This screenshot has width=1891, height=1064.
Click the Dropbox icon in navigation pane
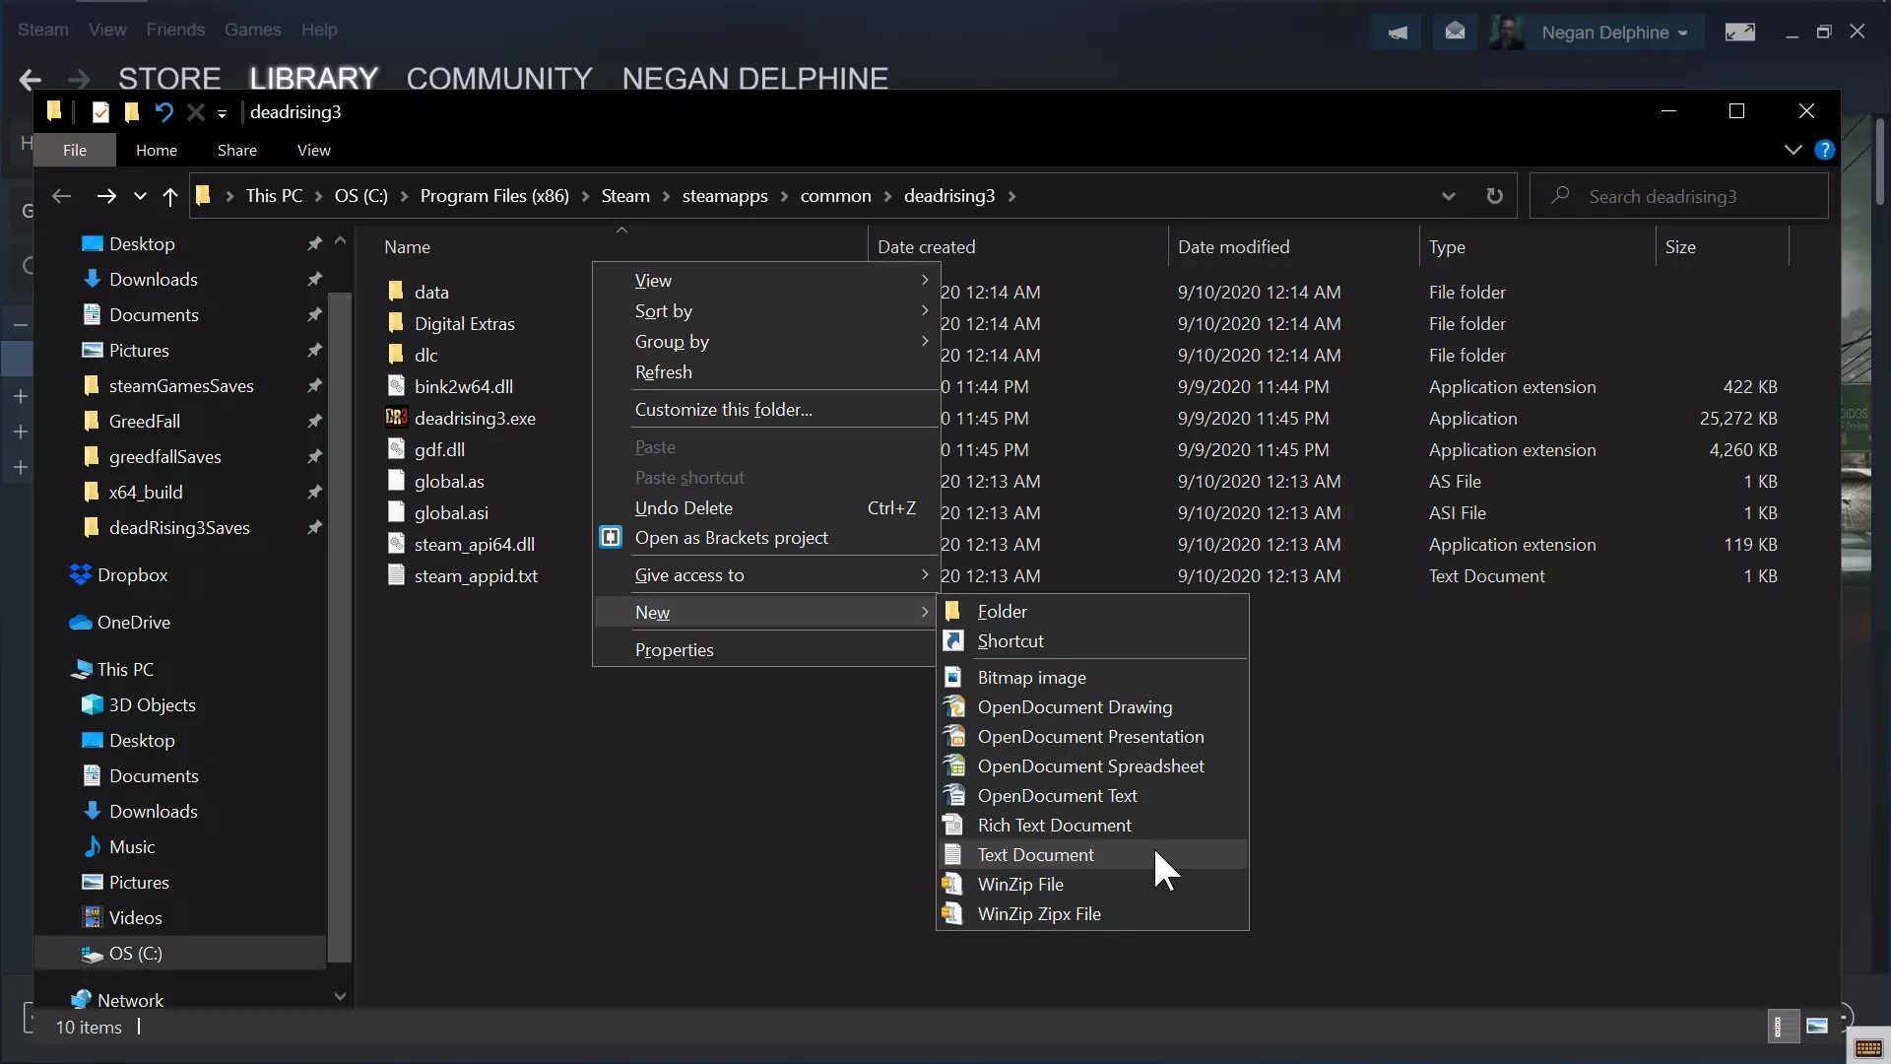point(81,575)
